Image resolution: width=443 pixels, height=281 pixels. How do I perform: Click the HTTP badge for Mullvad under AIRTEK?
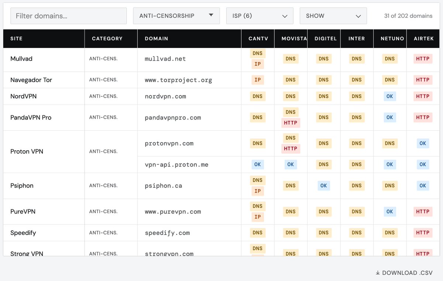click(423, 59)
